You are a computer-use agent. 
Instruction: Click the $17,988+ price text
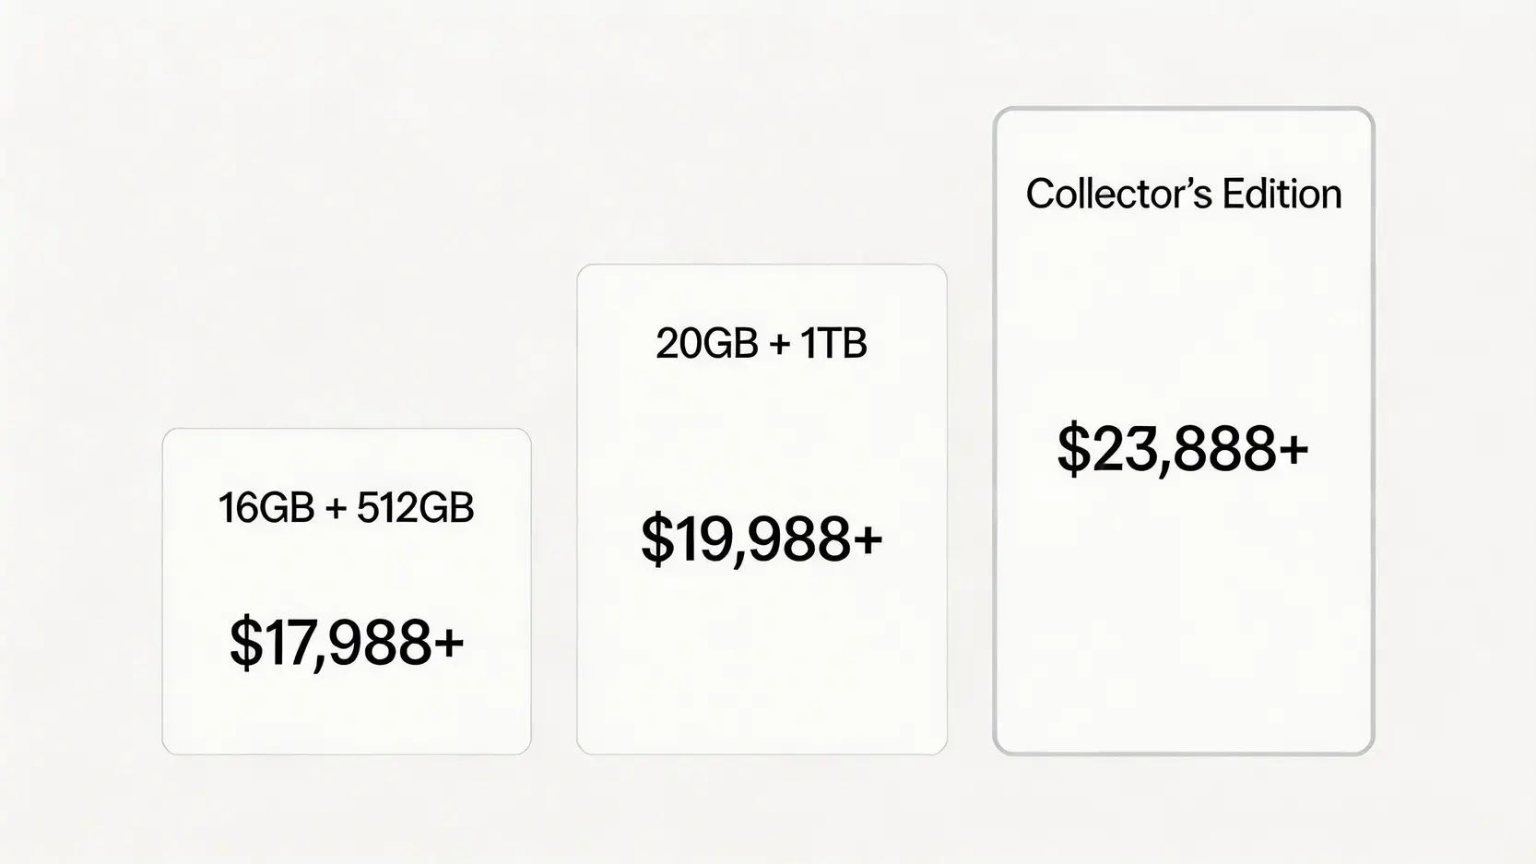(347, 643)
